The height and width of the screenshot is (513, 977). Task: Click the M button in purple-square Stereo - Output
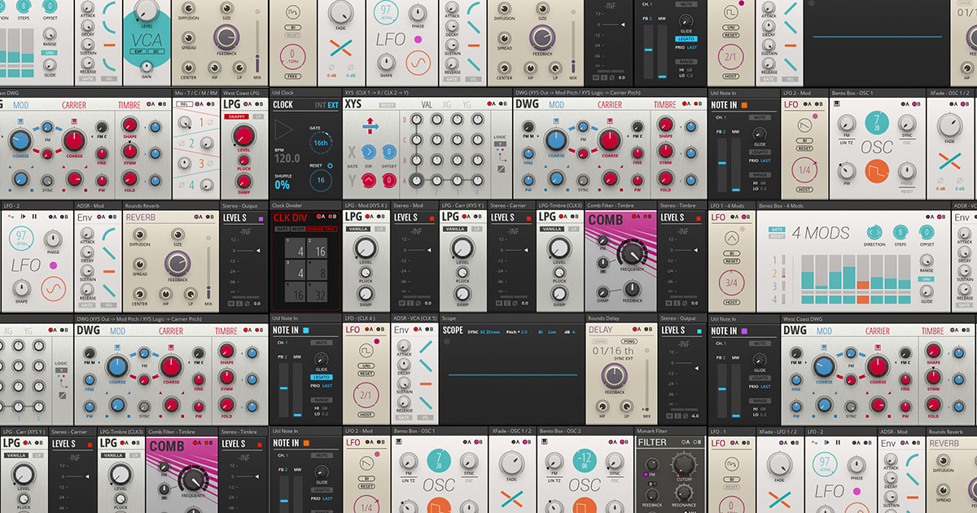[x=230, y=303]
